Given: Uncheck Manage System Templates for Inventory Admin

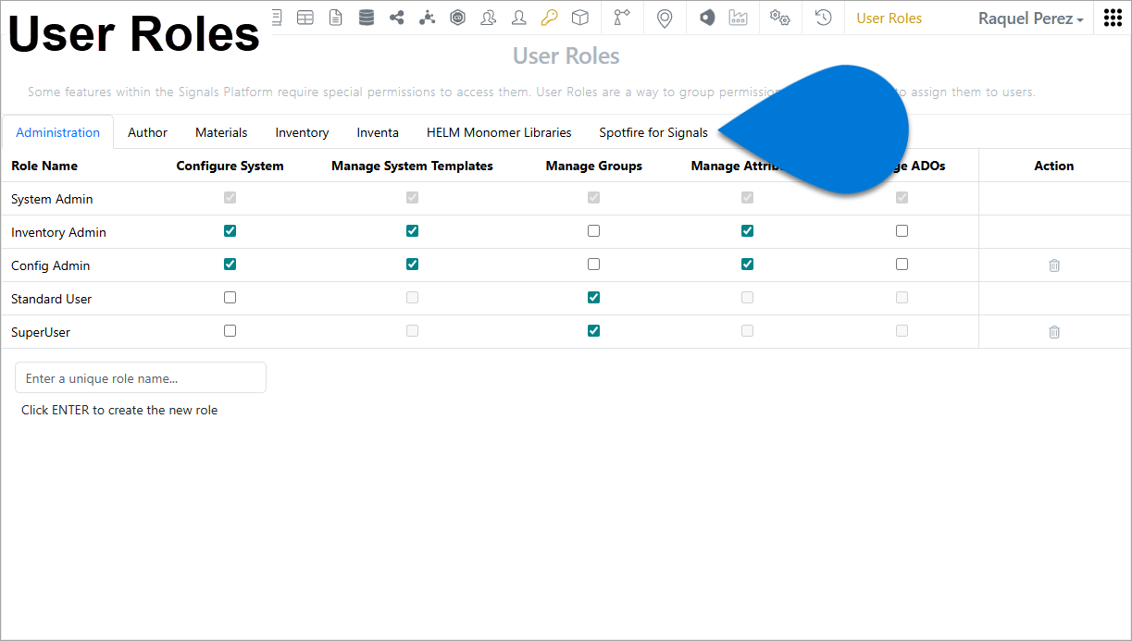Looking at the screenshot, I should coord(413,231).
